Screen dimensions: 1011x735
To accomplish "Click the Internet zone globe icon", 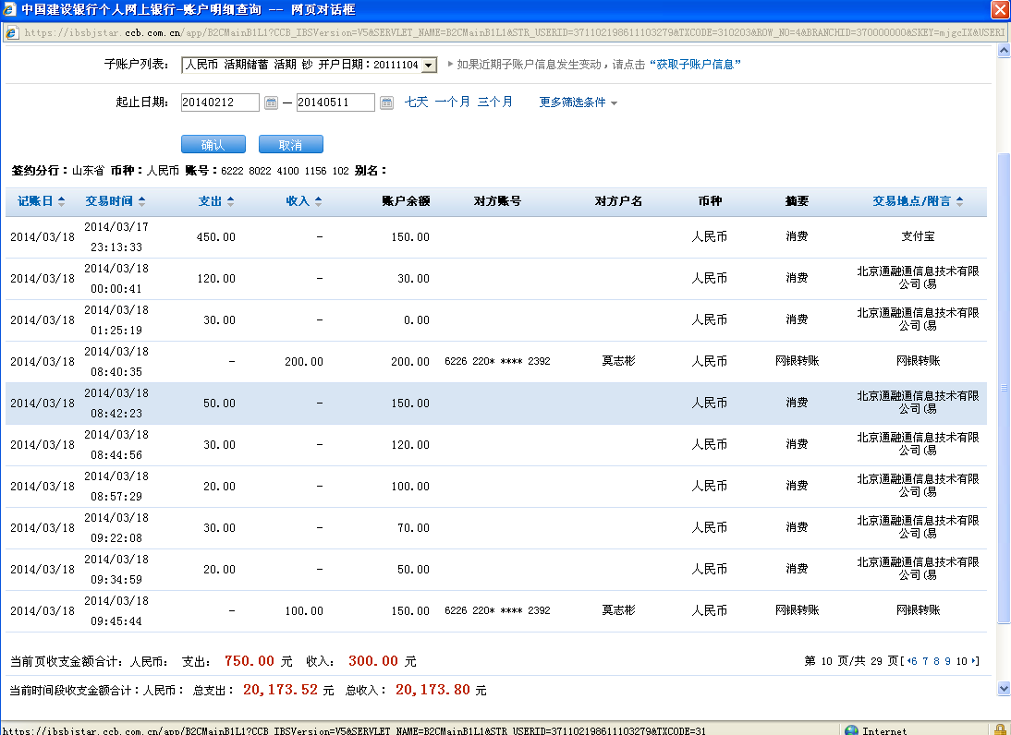I will [851, 730].
